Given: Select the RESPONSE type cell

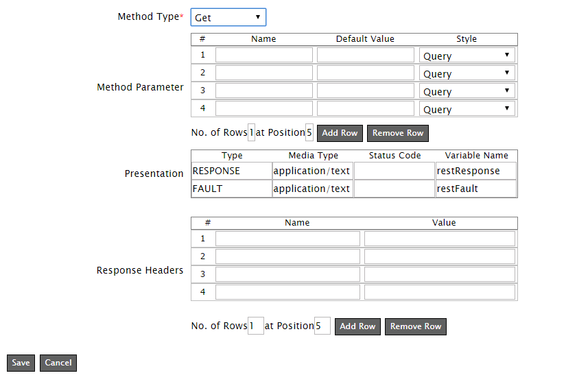Looking at the screenshot, I should tap(232, 171).
